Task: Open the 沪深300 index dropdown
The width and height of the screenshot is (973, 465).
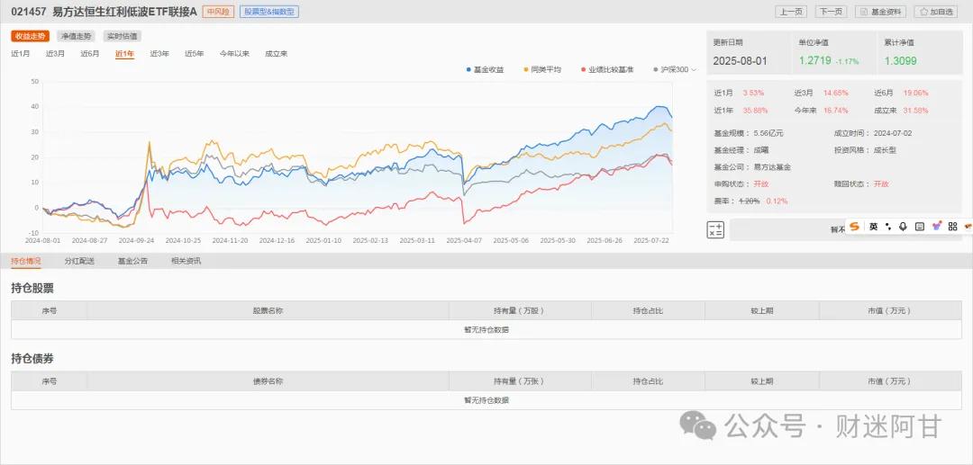Action: point(675,70)
